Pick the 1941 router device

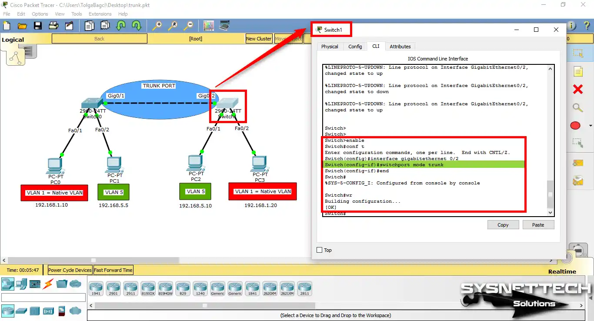(x=96, y=288)
